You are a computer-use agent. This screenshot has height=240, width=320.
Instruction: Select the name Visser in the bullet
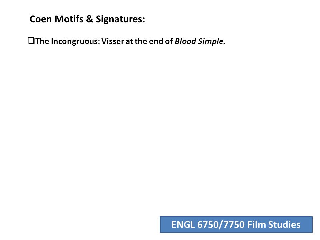(x=112, y=41)
